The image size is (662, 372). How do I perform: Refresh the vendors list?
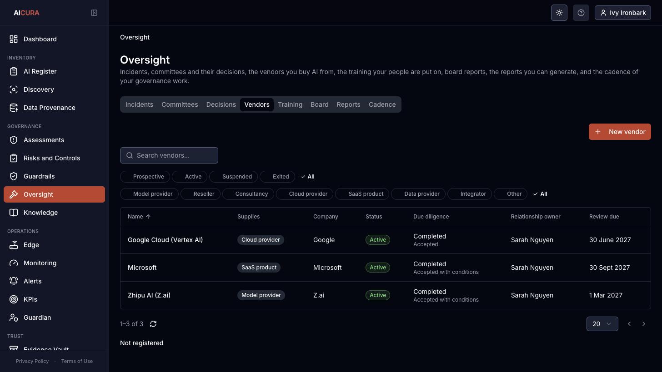(153, 324)
